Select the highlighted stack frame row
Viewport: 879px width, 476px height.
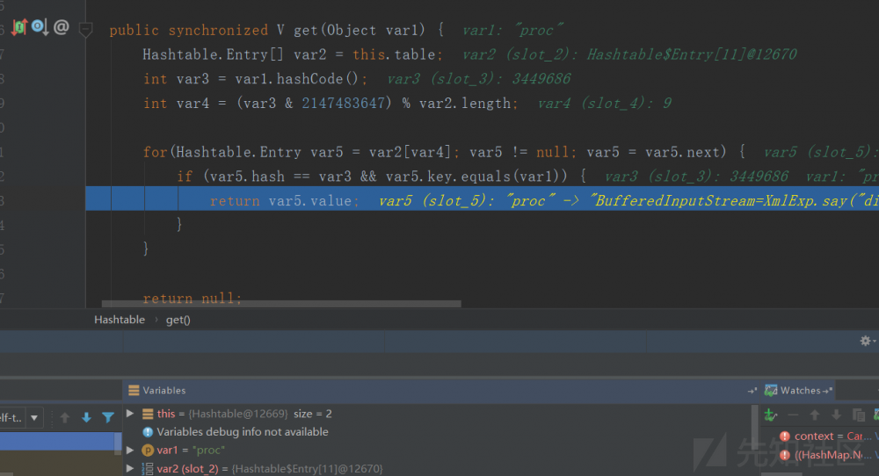tap(57, 441)
